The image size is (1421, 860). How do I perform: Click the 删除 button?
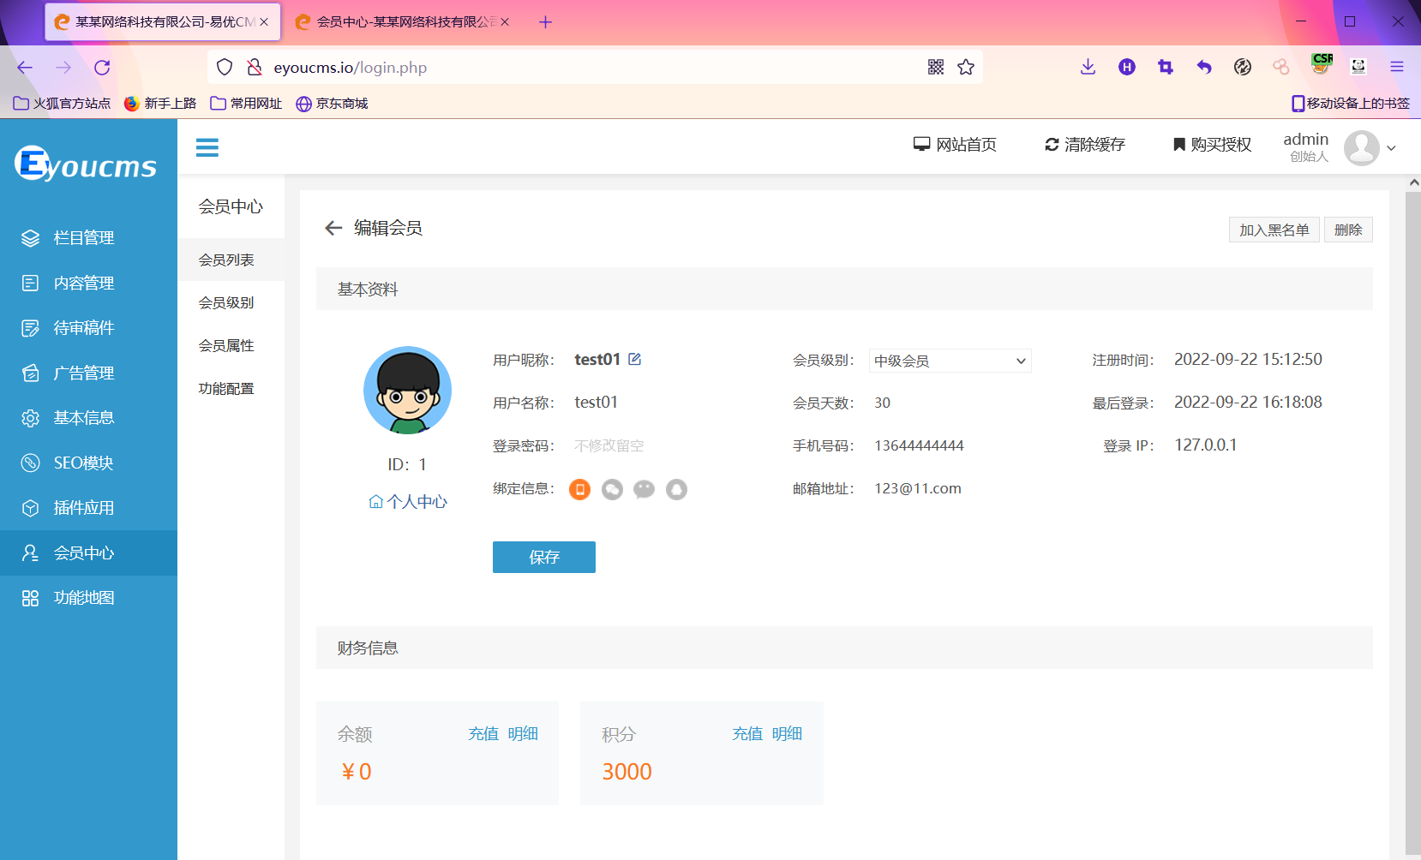[x=1348, y=230]
